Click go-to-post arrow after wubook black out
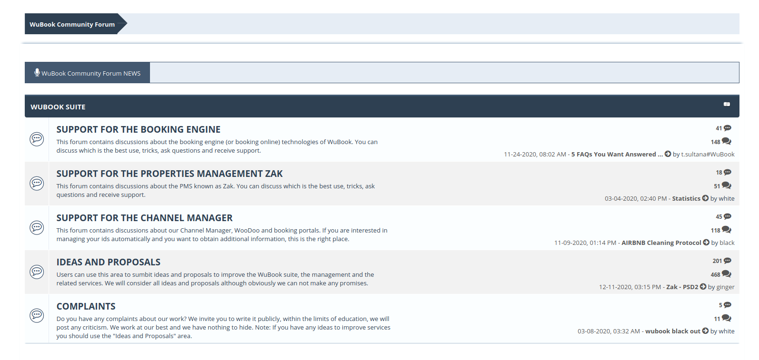The width and height of the screenshot is (759, 360). pos(705,331)
